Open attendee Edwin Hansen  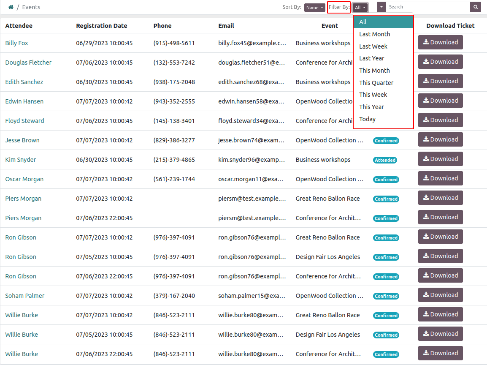point(24,101)
